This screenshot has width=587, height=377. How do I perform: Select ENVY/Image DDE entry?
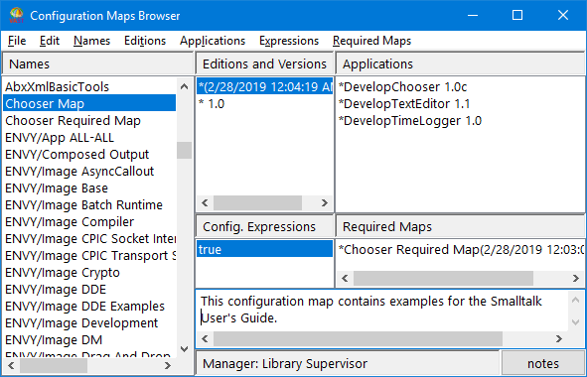(89, 289)
